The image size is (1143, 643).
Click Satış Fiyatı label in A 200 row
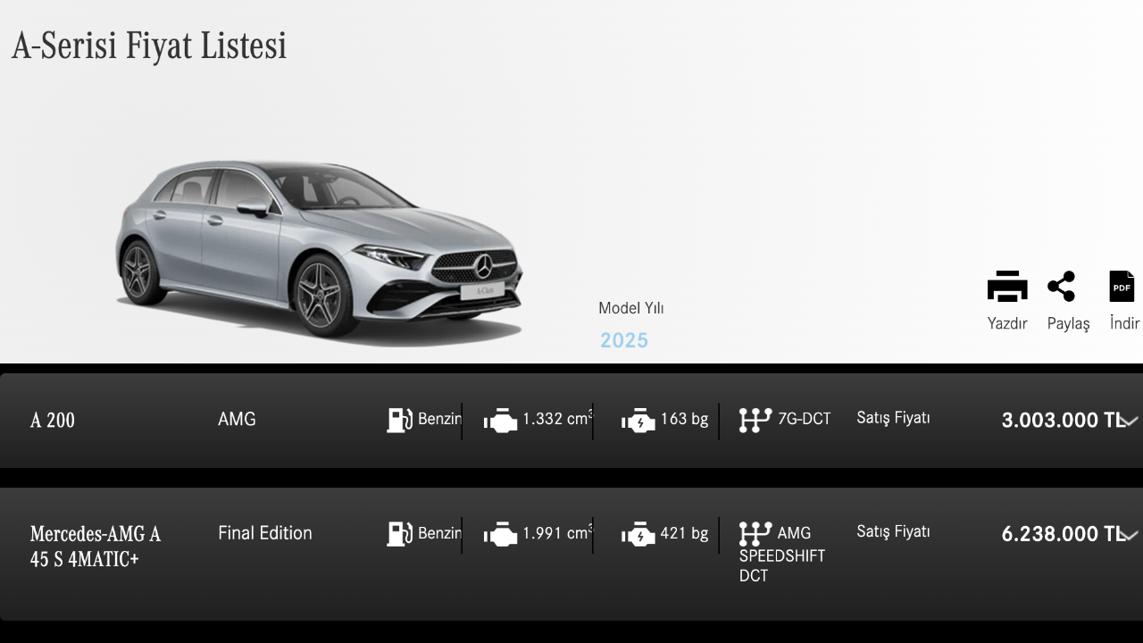pyautogui.click(x=893, y=418)
